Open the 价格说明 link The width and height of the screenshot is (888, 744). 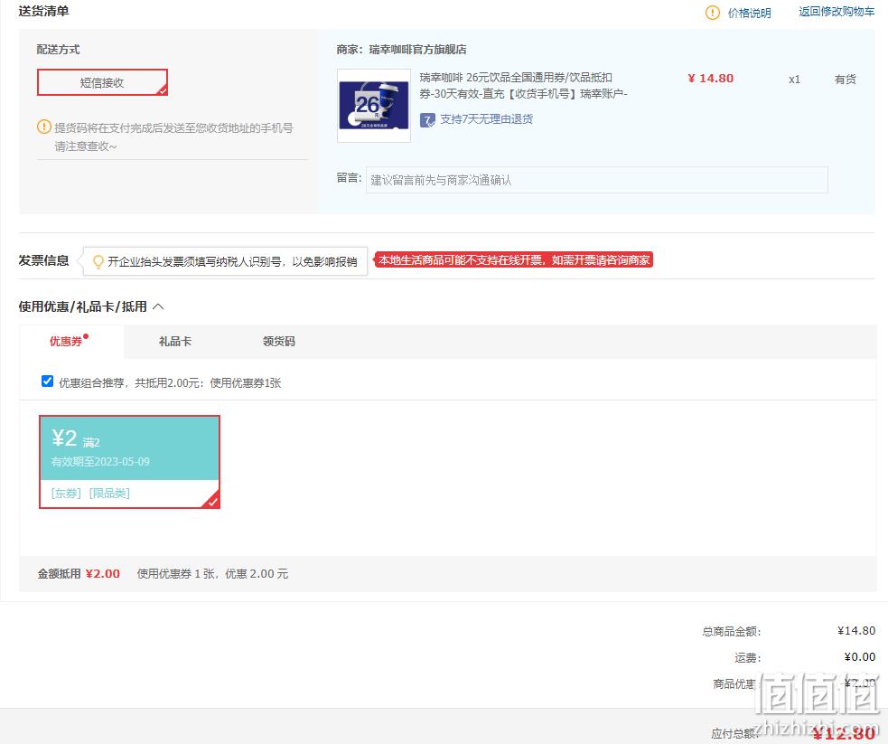[x=749, y=13]
